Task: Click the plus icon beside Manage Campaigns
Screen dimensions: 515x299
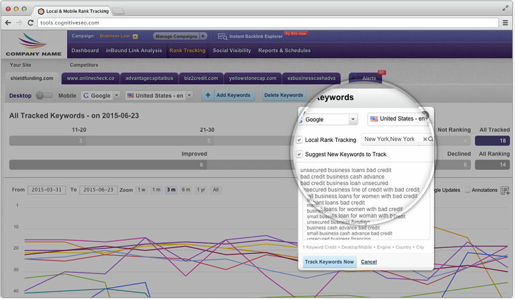Action: [203, 36]
